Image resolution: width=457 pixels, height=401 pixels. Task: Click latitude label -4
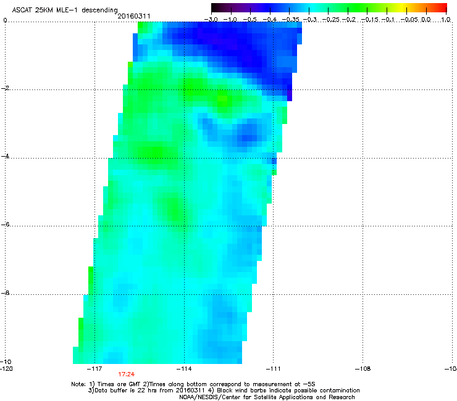pos(5,156)
